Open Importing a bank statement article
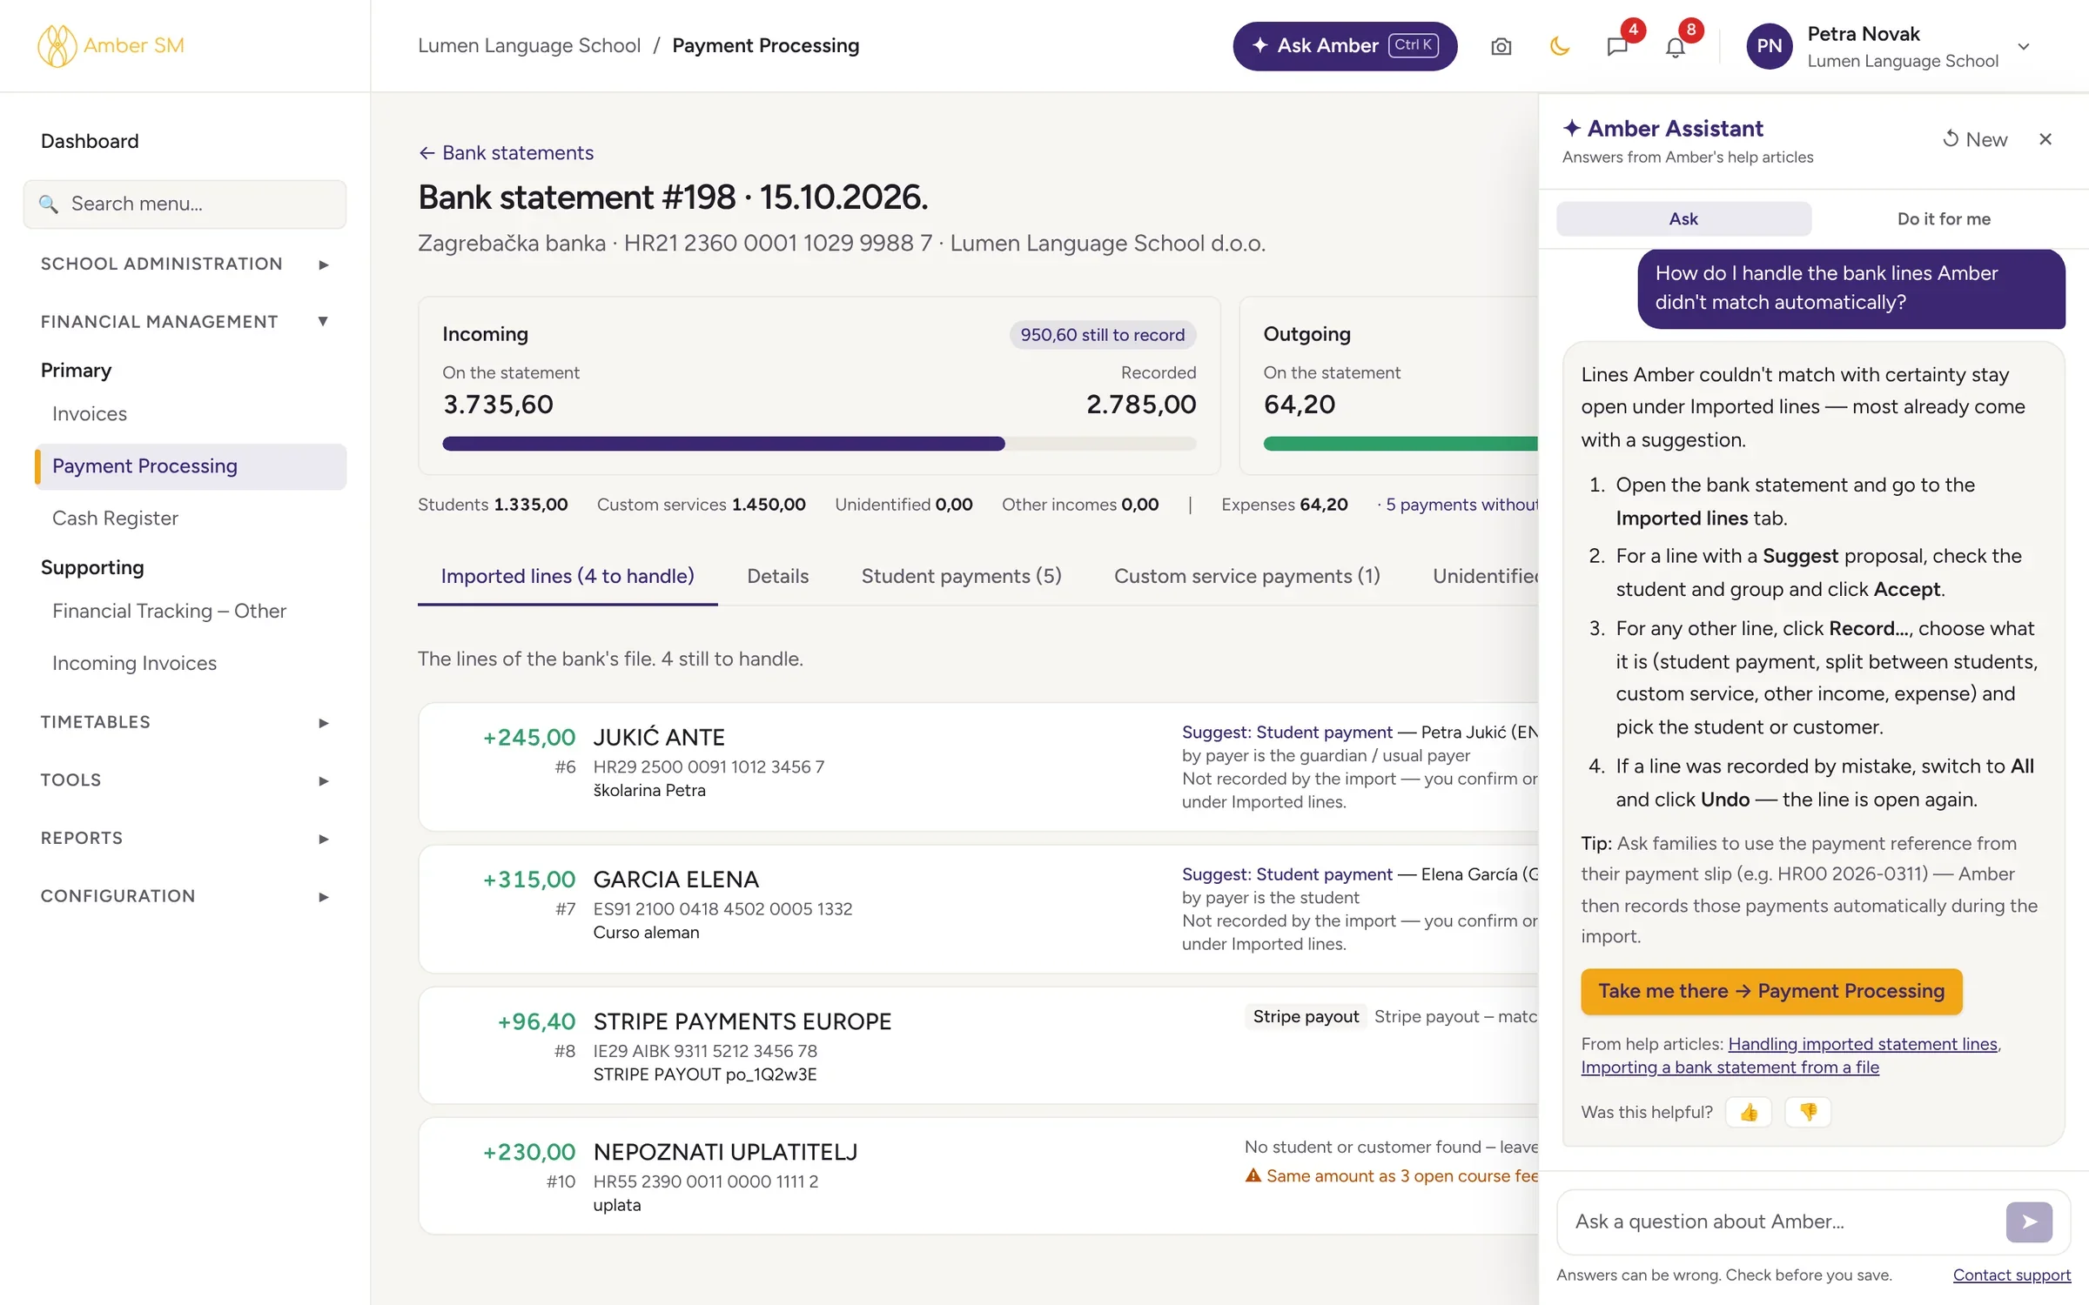The image size is (2089, 1305). [x=1730, y=1067]
